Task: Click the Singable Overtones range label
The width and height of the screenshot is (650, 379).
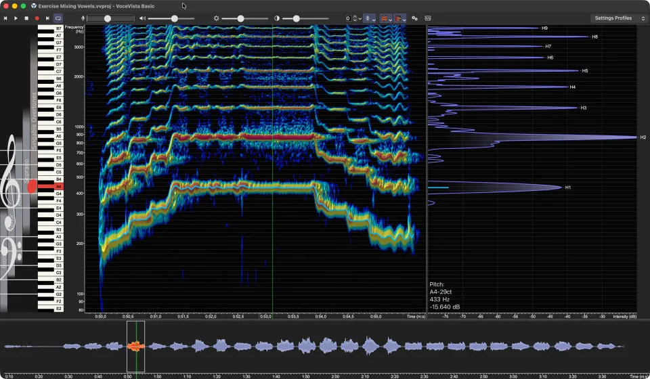Action: point(34,120)
